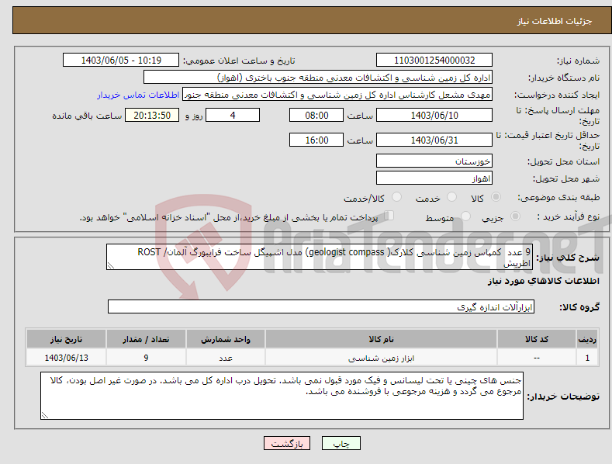Click the جزئیات اطلاعات نیاز header title
Viewport: 612px width, 464px height.
pyautogui.click(x=555, y=21)
